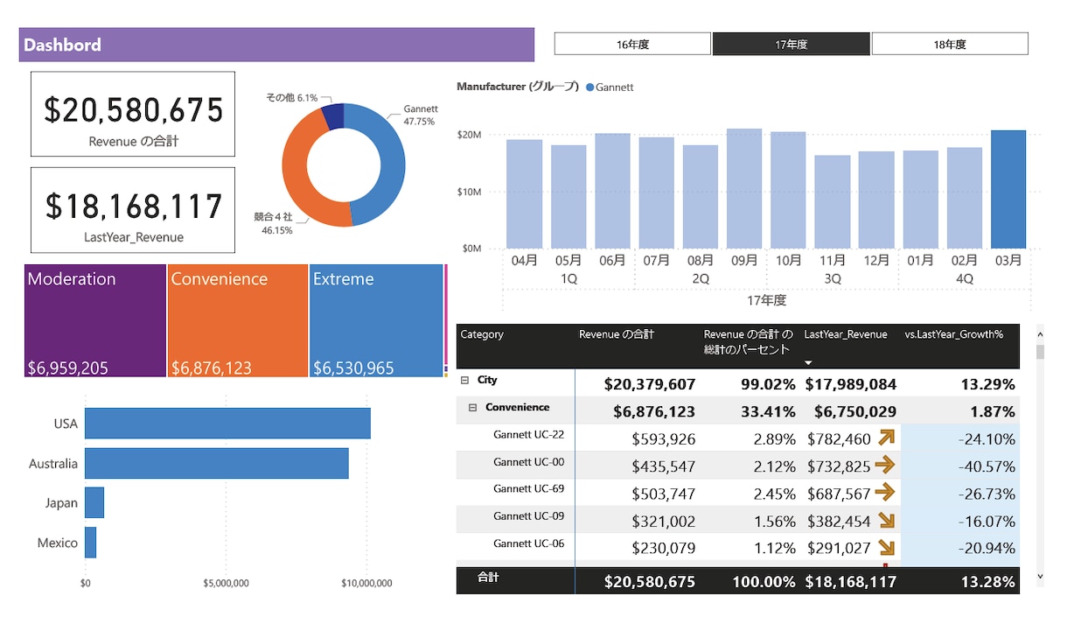Screen dimensions: 1067x617
Task: Click the down-right trend arrow for Gannett UC-09
Action: click(x=887, y=521)
